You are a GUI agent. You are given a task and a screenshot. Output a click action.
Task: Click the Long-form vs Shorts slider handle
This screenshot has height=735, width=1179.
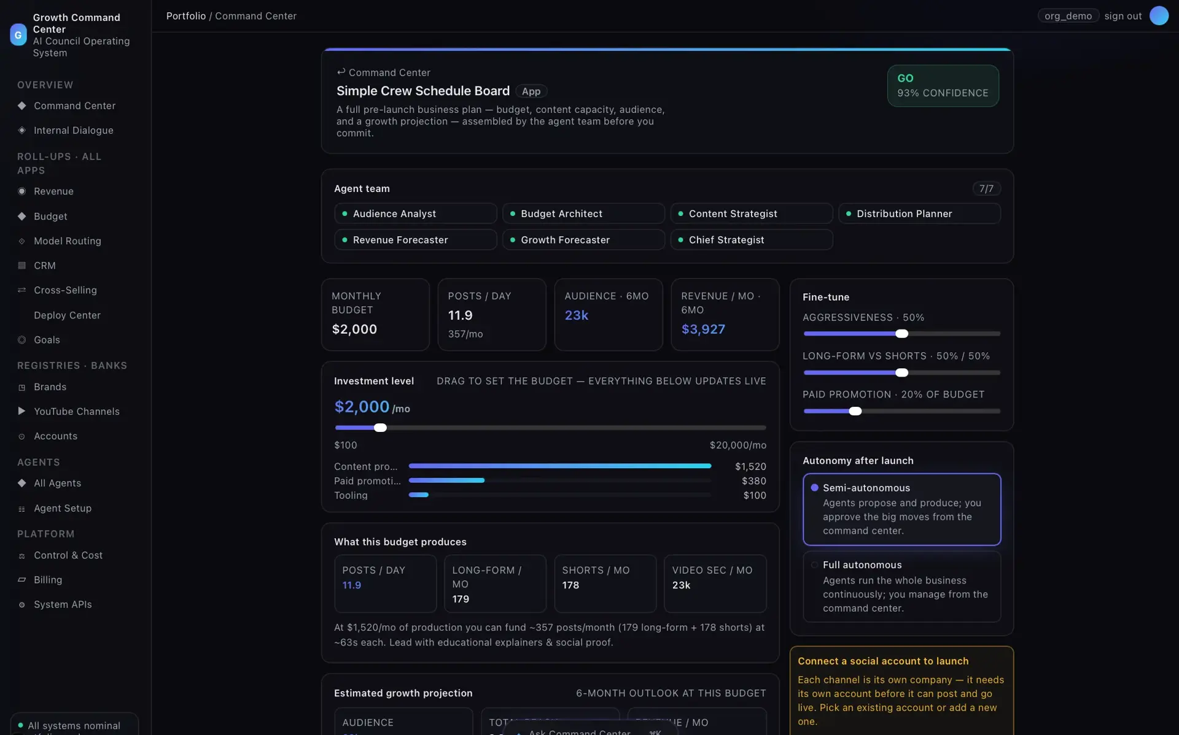pyautogui.click(x=901, y=372)
